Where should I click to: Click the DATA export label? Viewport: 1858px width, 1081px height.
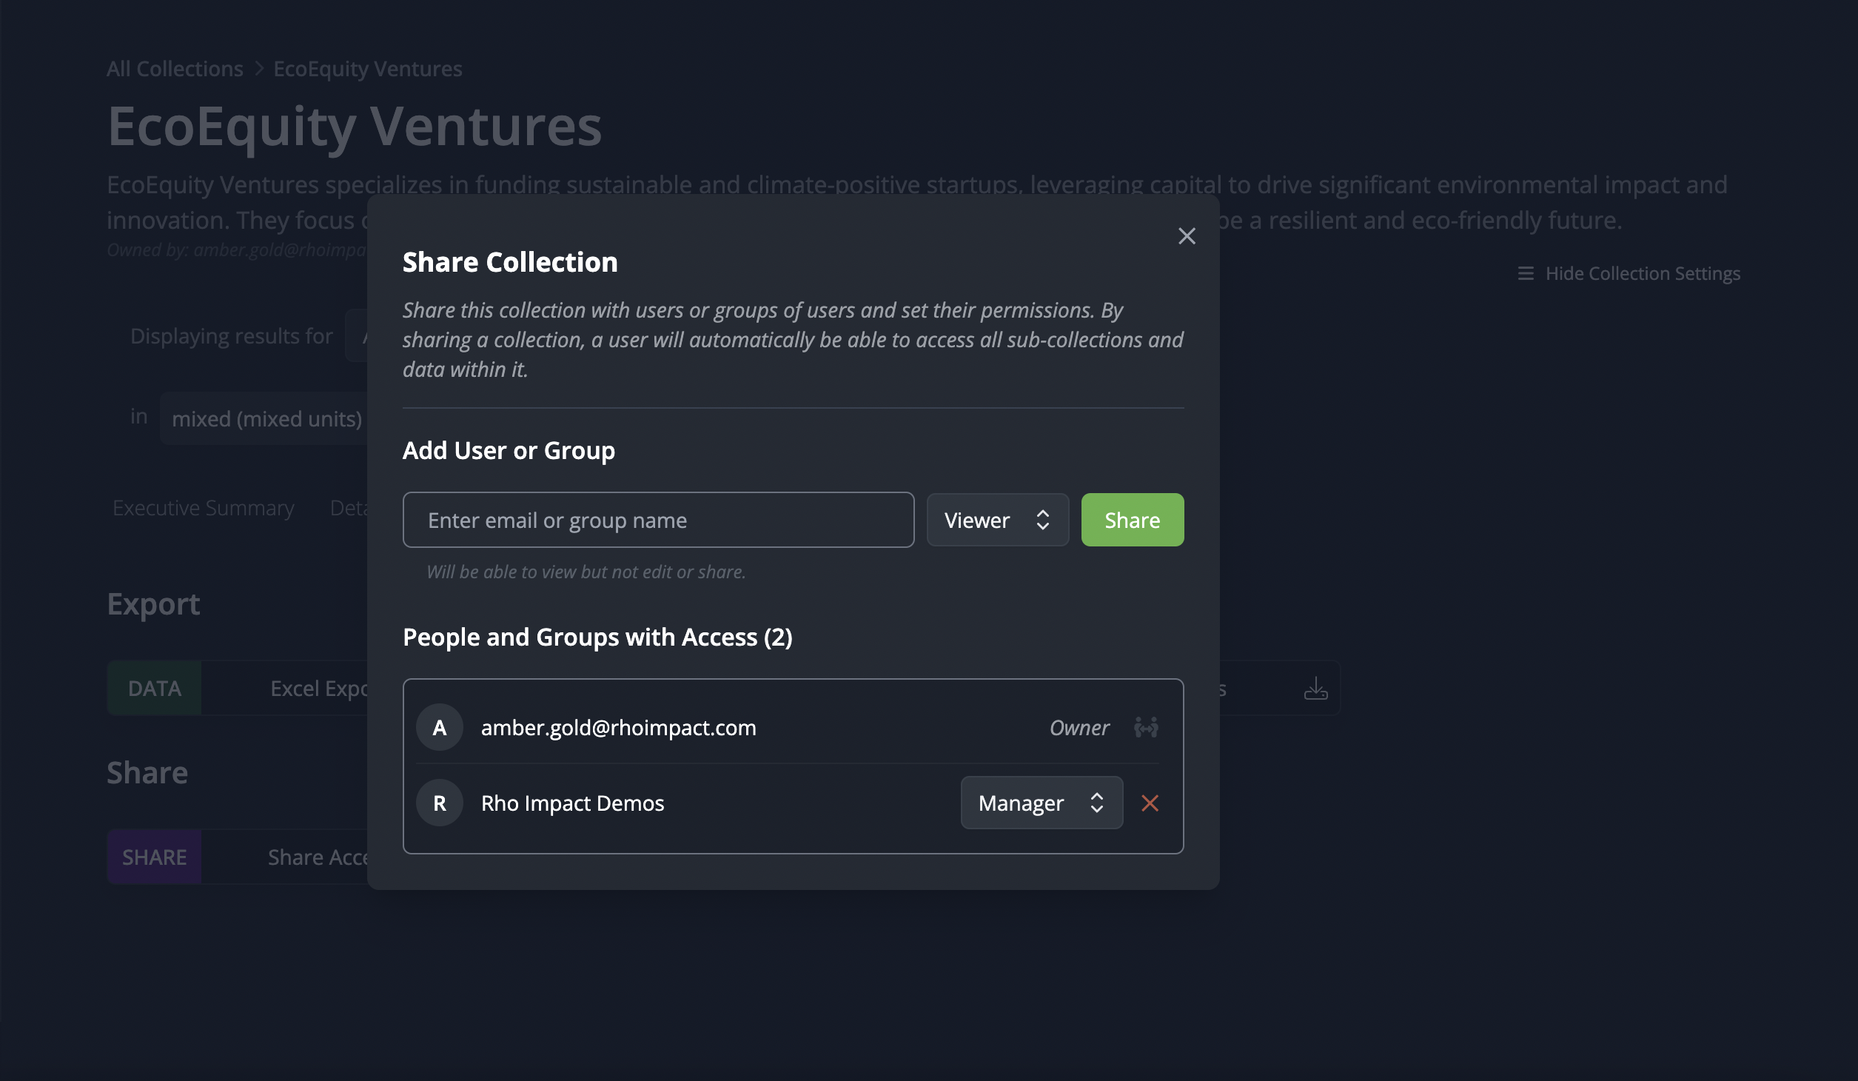[x=154, y=689]
